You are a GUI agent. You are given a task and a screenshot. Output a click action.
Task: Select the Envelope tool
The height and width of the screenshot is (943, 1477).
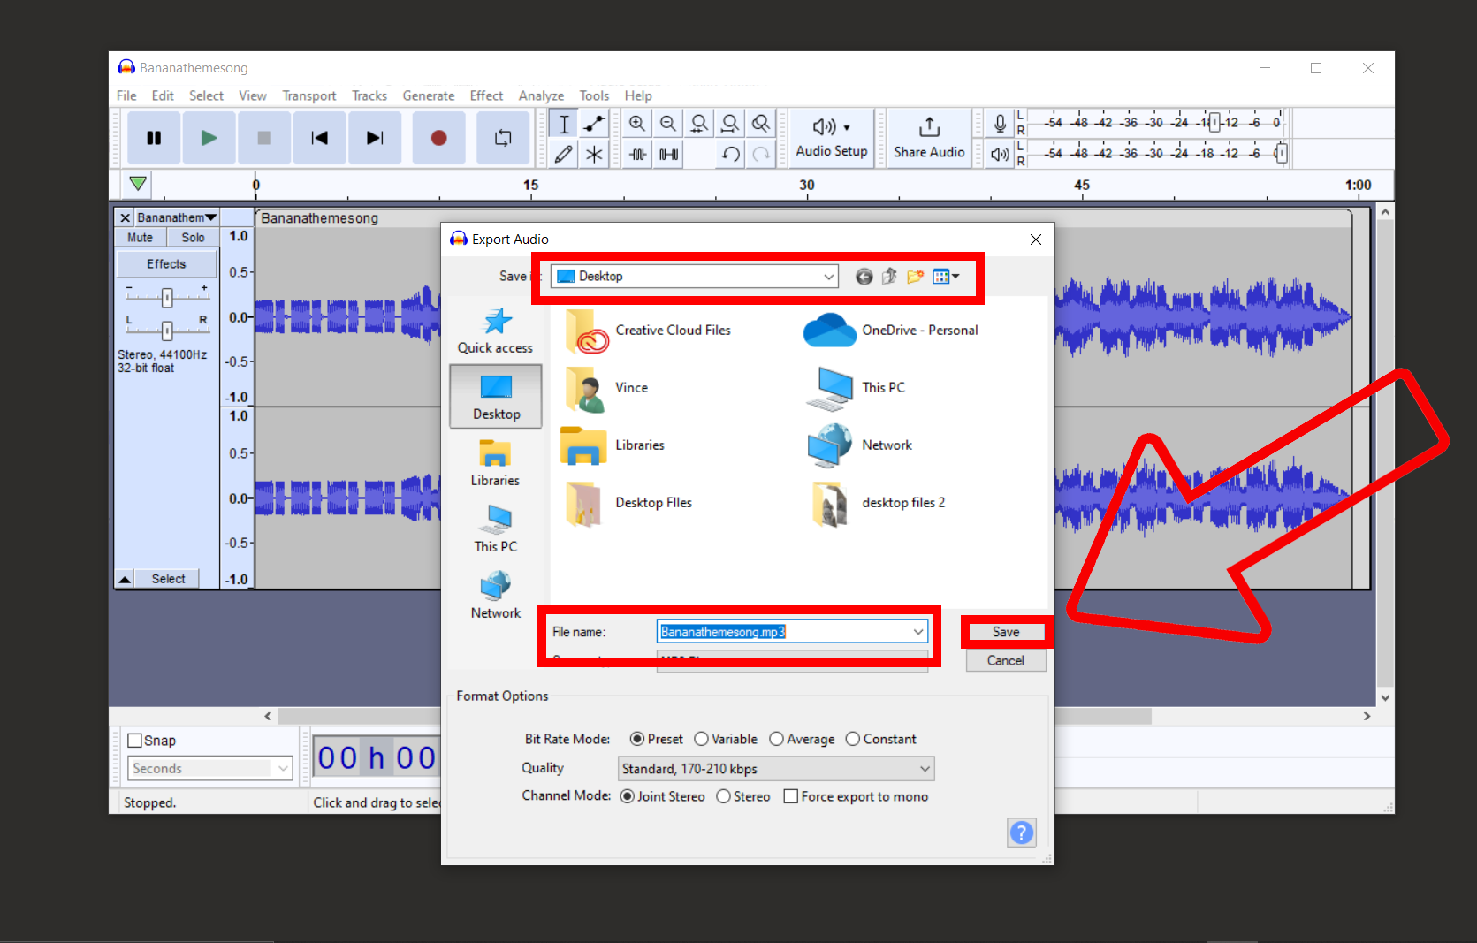[594, 123]
